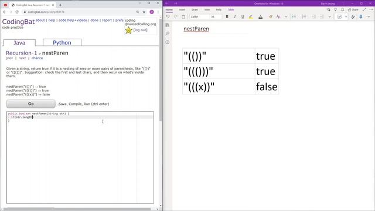Image resolution: width=375 pixels, height=211 pixels.
Task: Show OneNote notebooks navigation pane
Action: pyautogui.click(x=168, y=25)
